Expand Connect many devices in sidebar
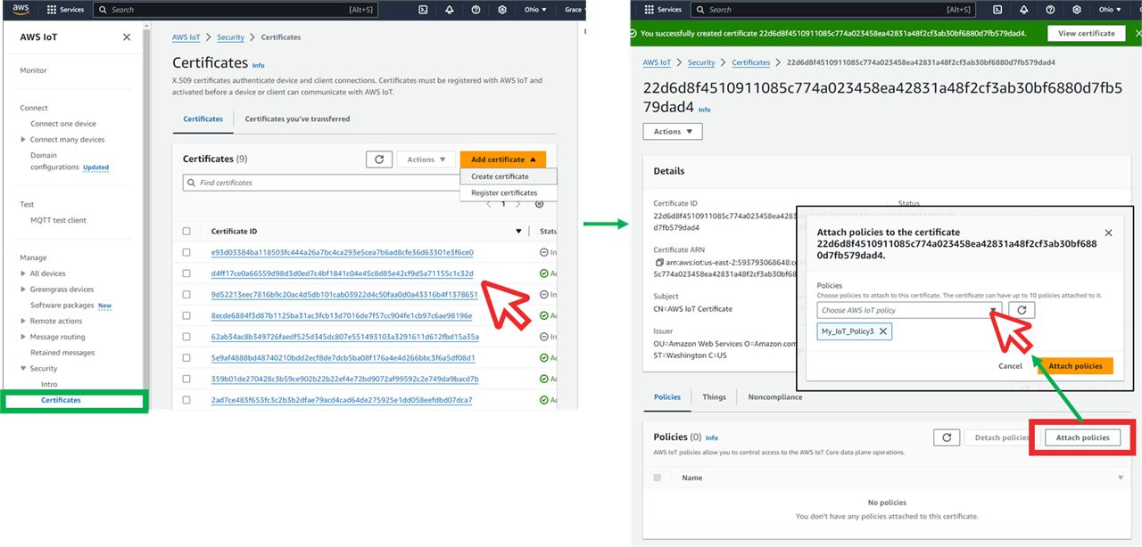The width and height of the screenshot is (1142, 547). click(23, 140)
